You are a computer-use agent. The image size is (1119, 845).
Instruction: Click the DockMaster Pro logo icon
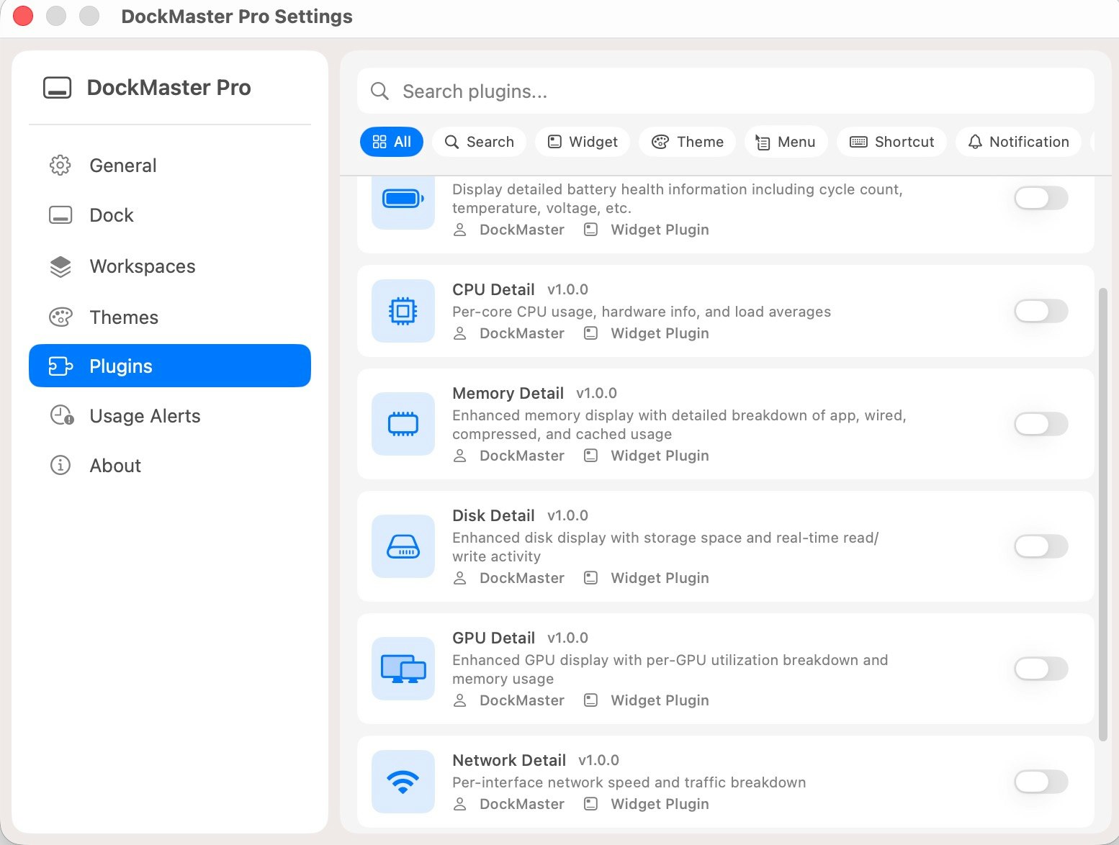point(58,88)
